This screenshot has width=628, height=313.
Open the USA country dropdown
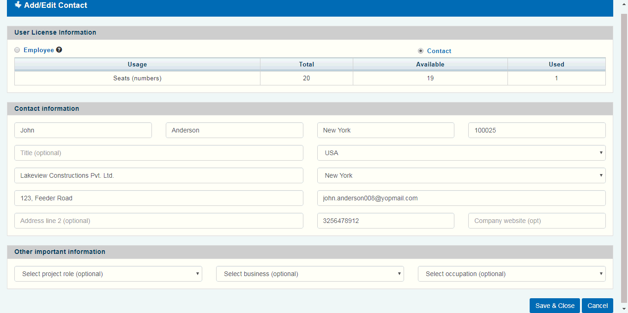461,153
